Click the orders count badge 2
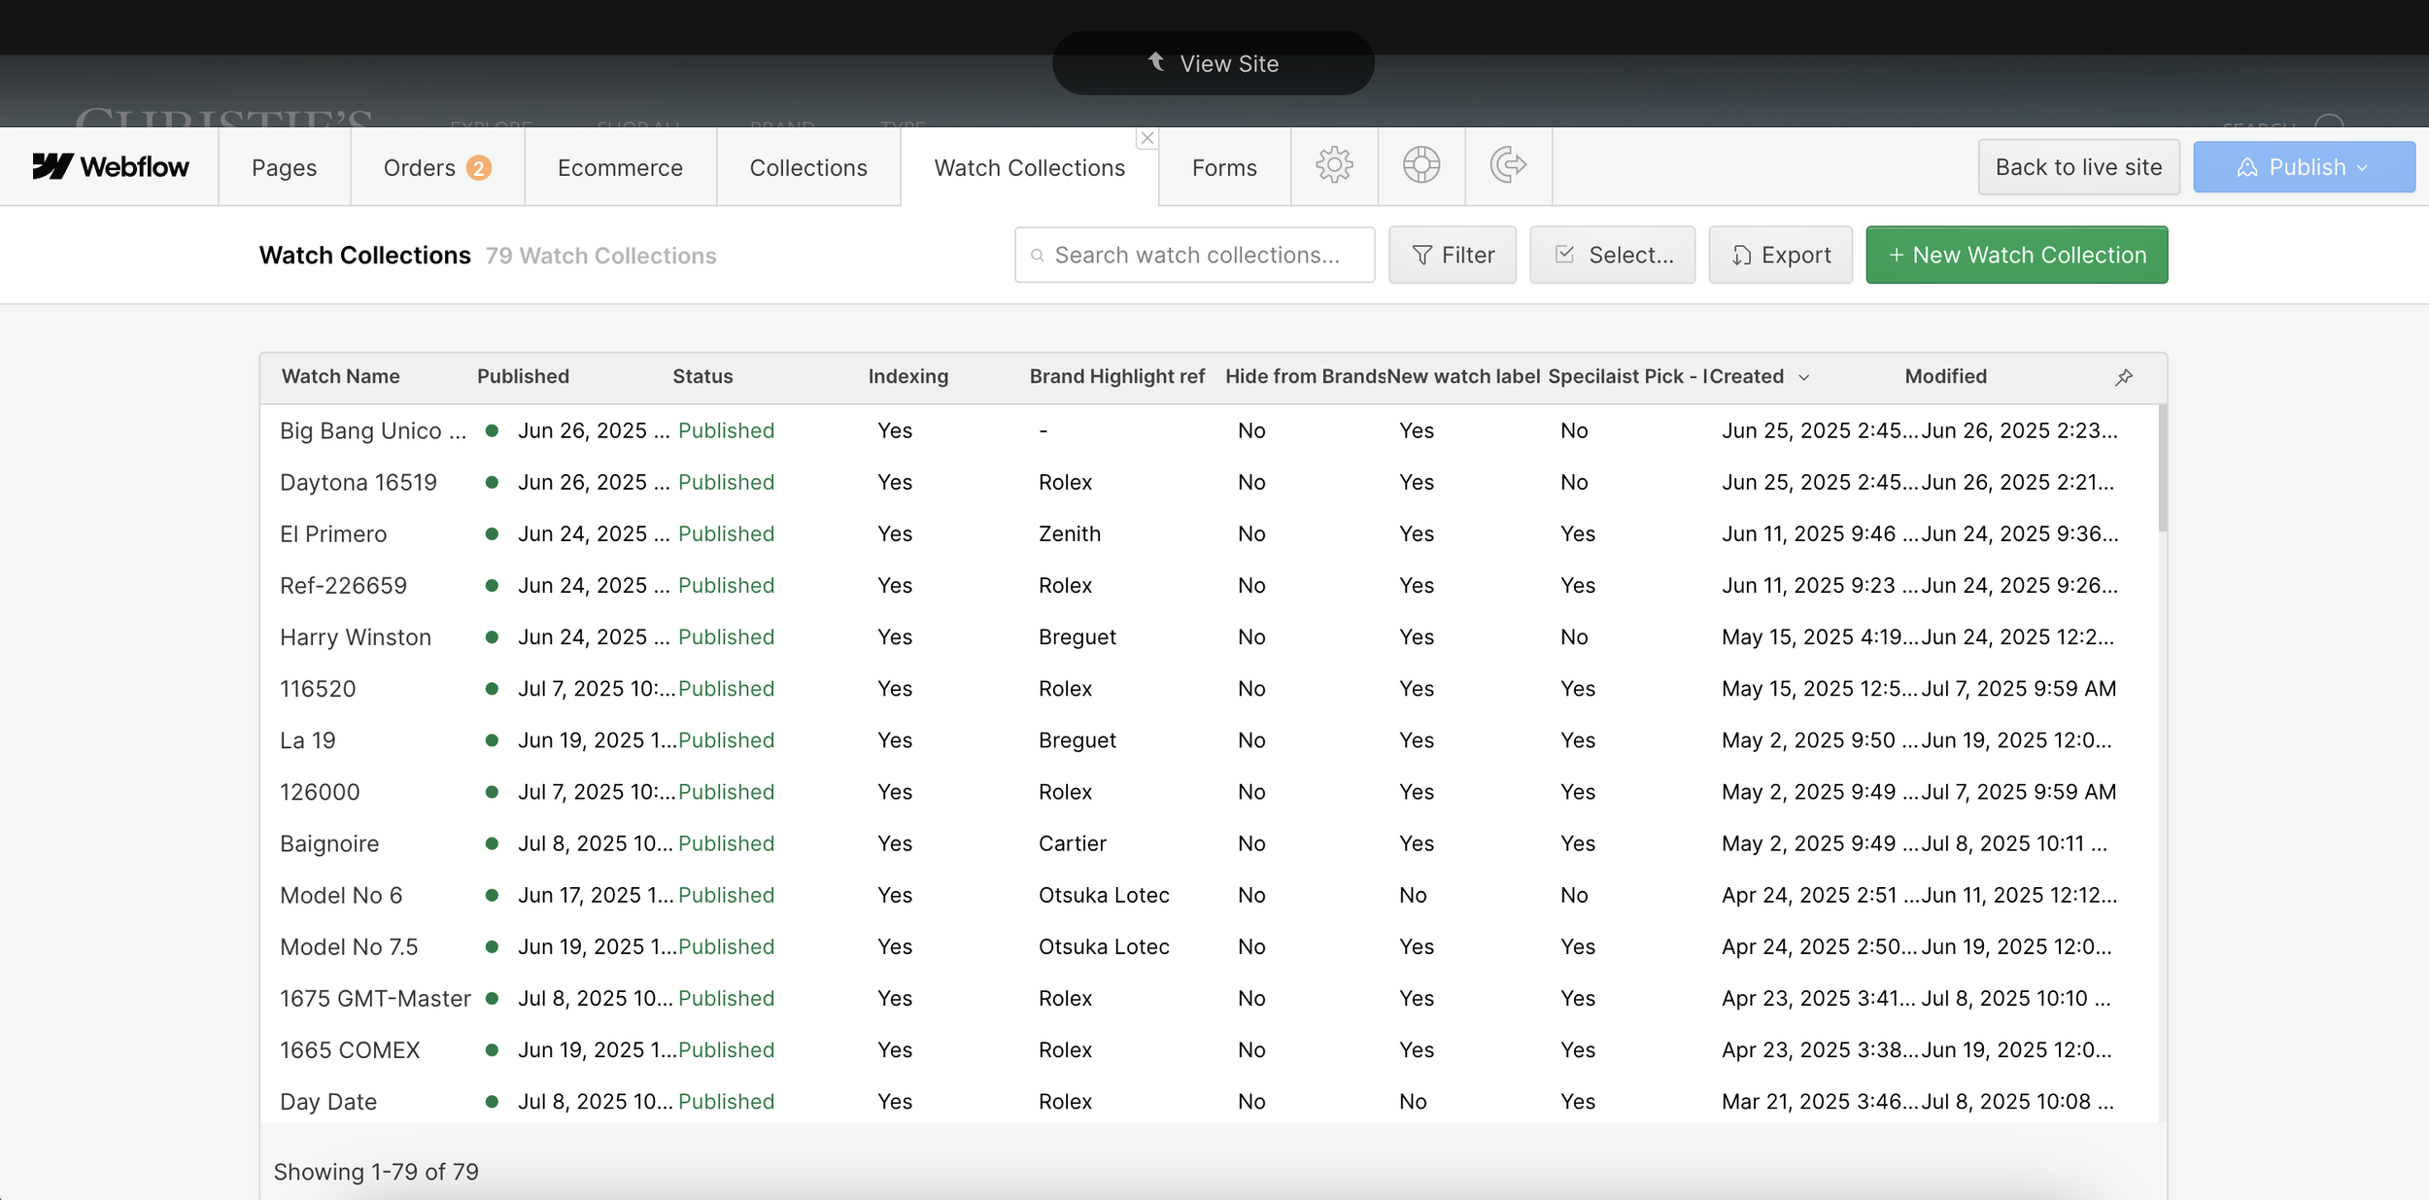The image size is (2429, 1200). (x=478, y=168)
